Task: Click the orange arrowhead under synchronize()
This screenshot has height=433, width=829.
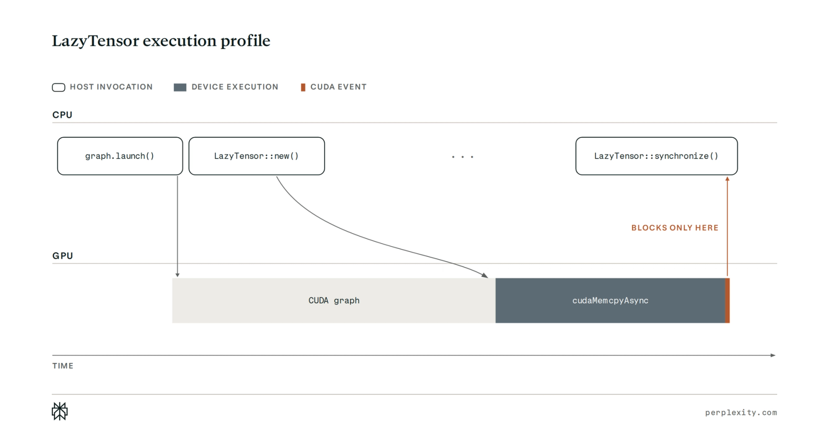Action: [727, 179]
